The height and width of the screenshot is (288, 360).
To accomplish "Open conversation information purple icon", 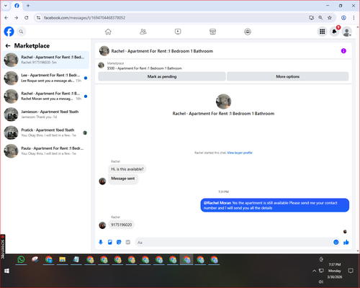I will point(343,51).
